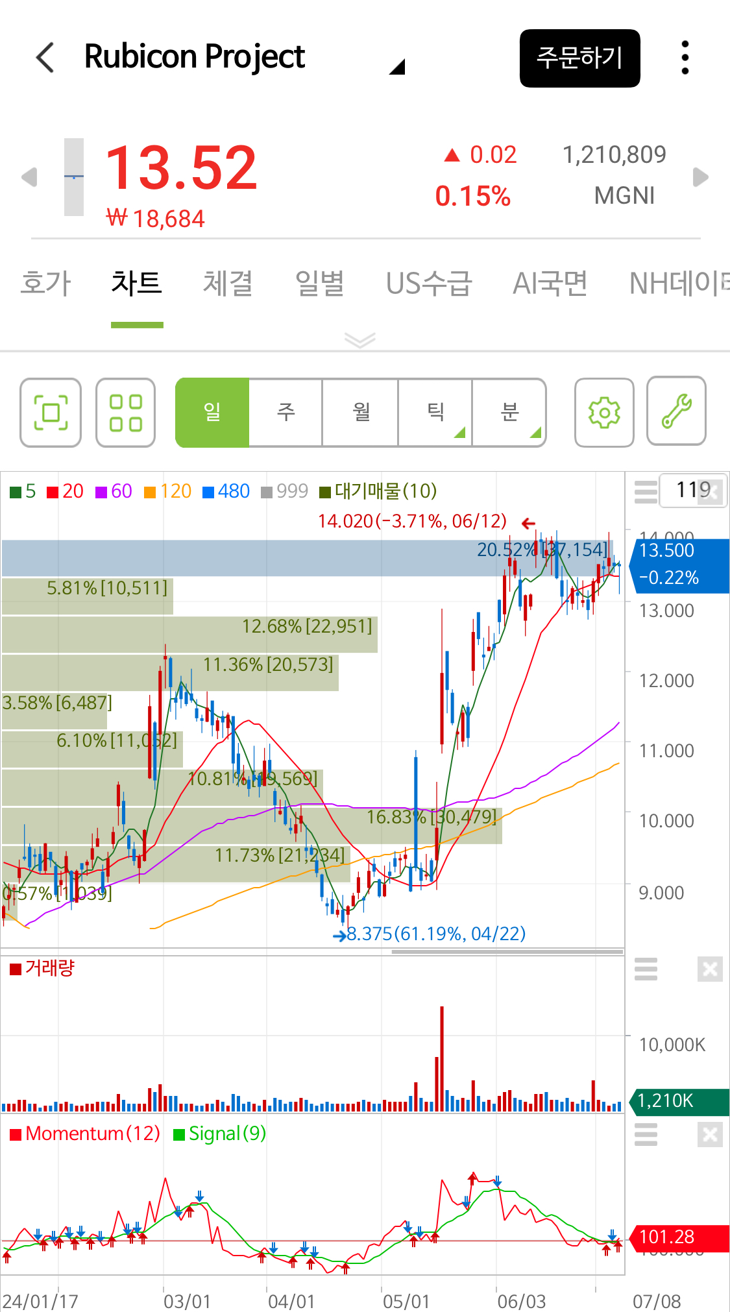Screen dimensions: 730x1312
Task: Tap the 101.28 momentum value tag
Action: coord(679,1237)
